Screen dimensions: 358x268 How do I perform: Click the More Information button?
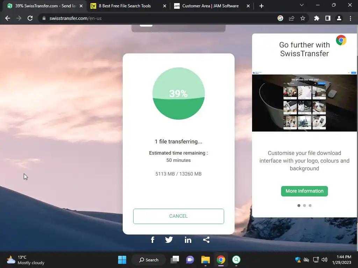305,191
